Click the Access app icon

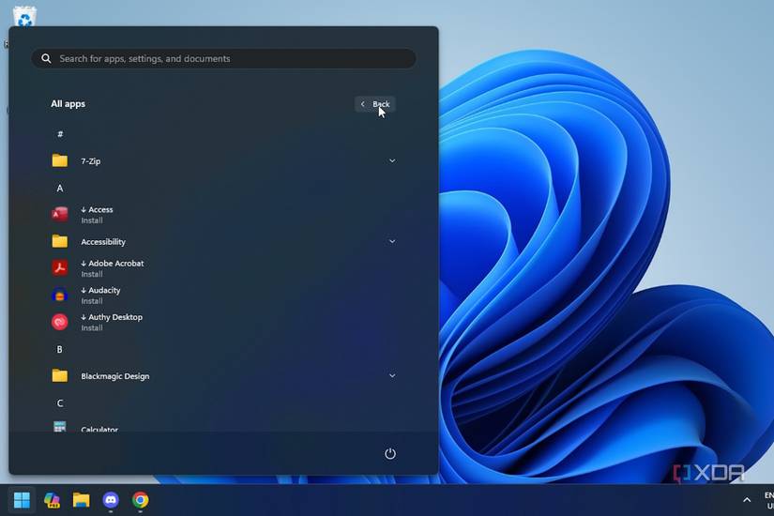point(60,214)
